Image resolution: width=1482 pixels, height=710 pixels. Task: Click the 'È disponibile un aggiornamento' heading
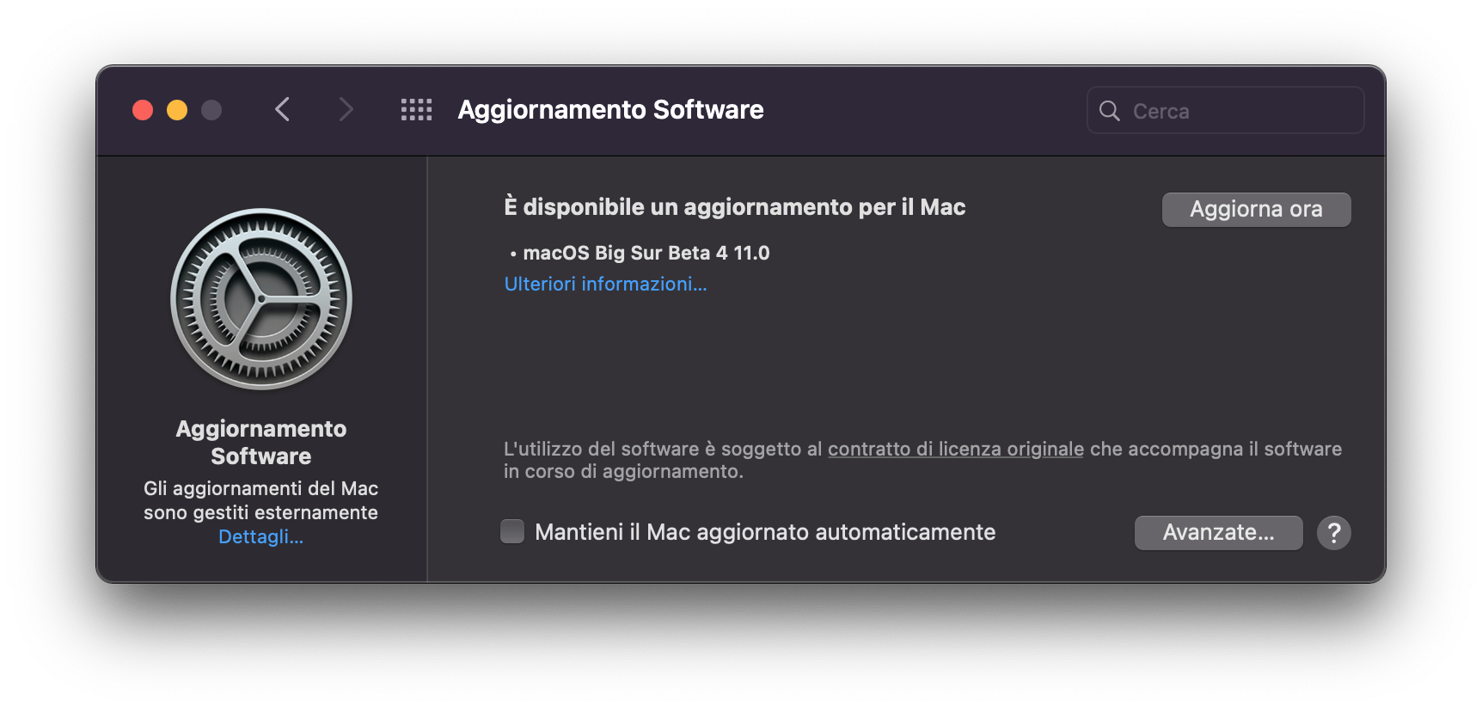pos(734,207)
